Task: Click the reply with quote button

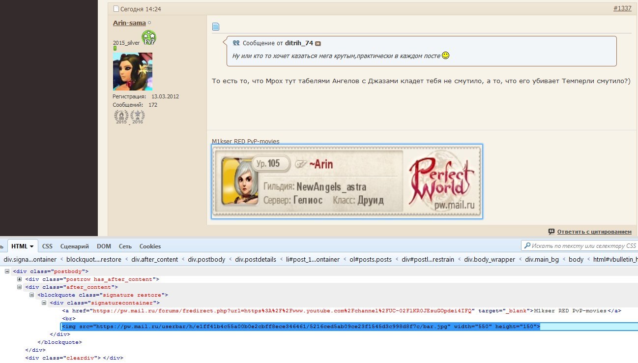Action: [594, 232]
